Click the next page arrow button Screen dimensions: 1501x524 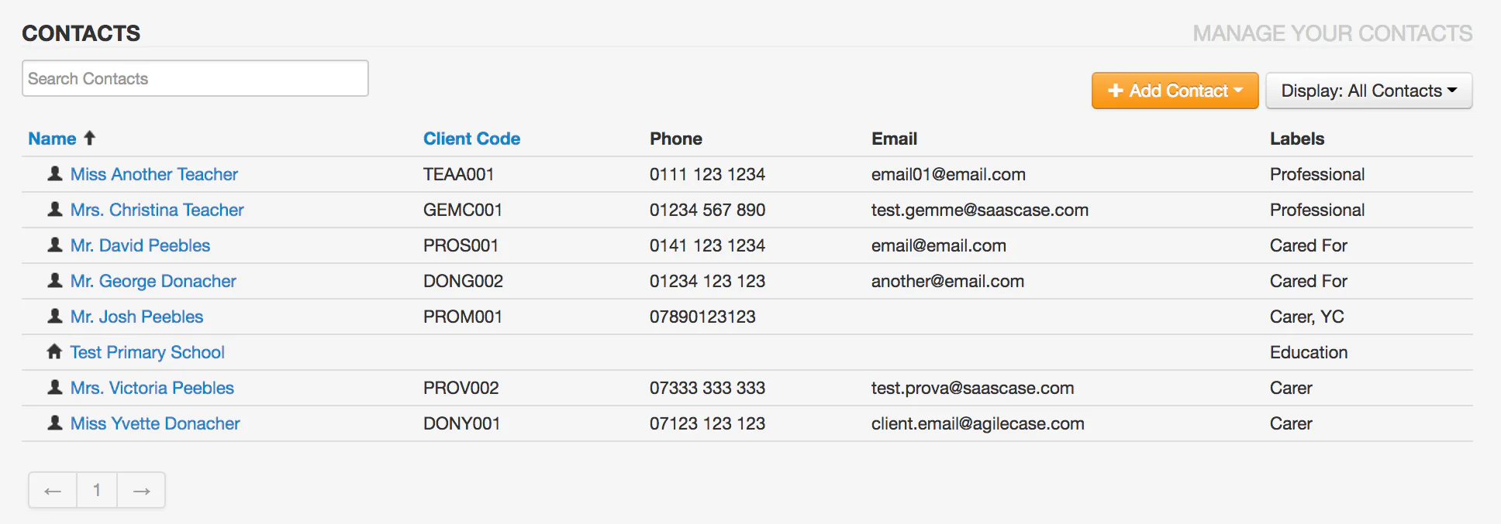pyautogui.click(x=140, y=490)
